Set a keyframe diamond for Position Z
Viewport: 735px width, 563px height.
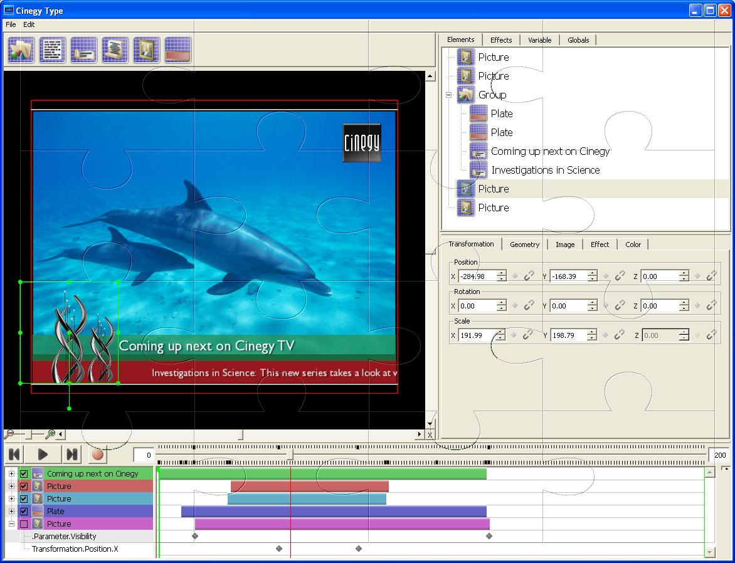pos(697,276)
